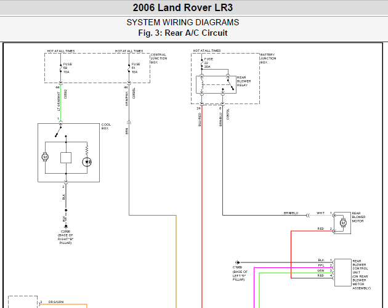Click the switch symbol inside the Cool Box
Viewport: 388px width, 308px height.
point(59,131)
